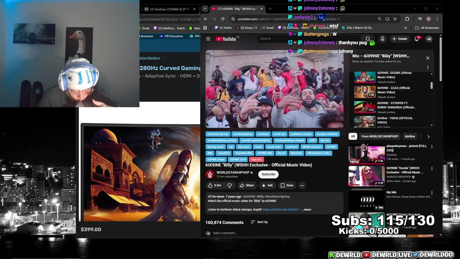Save video to a playlist

click(x=287, y=185)
